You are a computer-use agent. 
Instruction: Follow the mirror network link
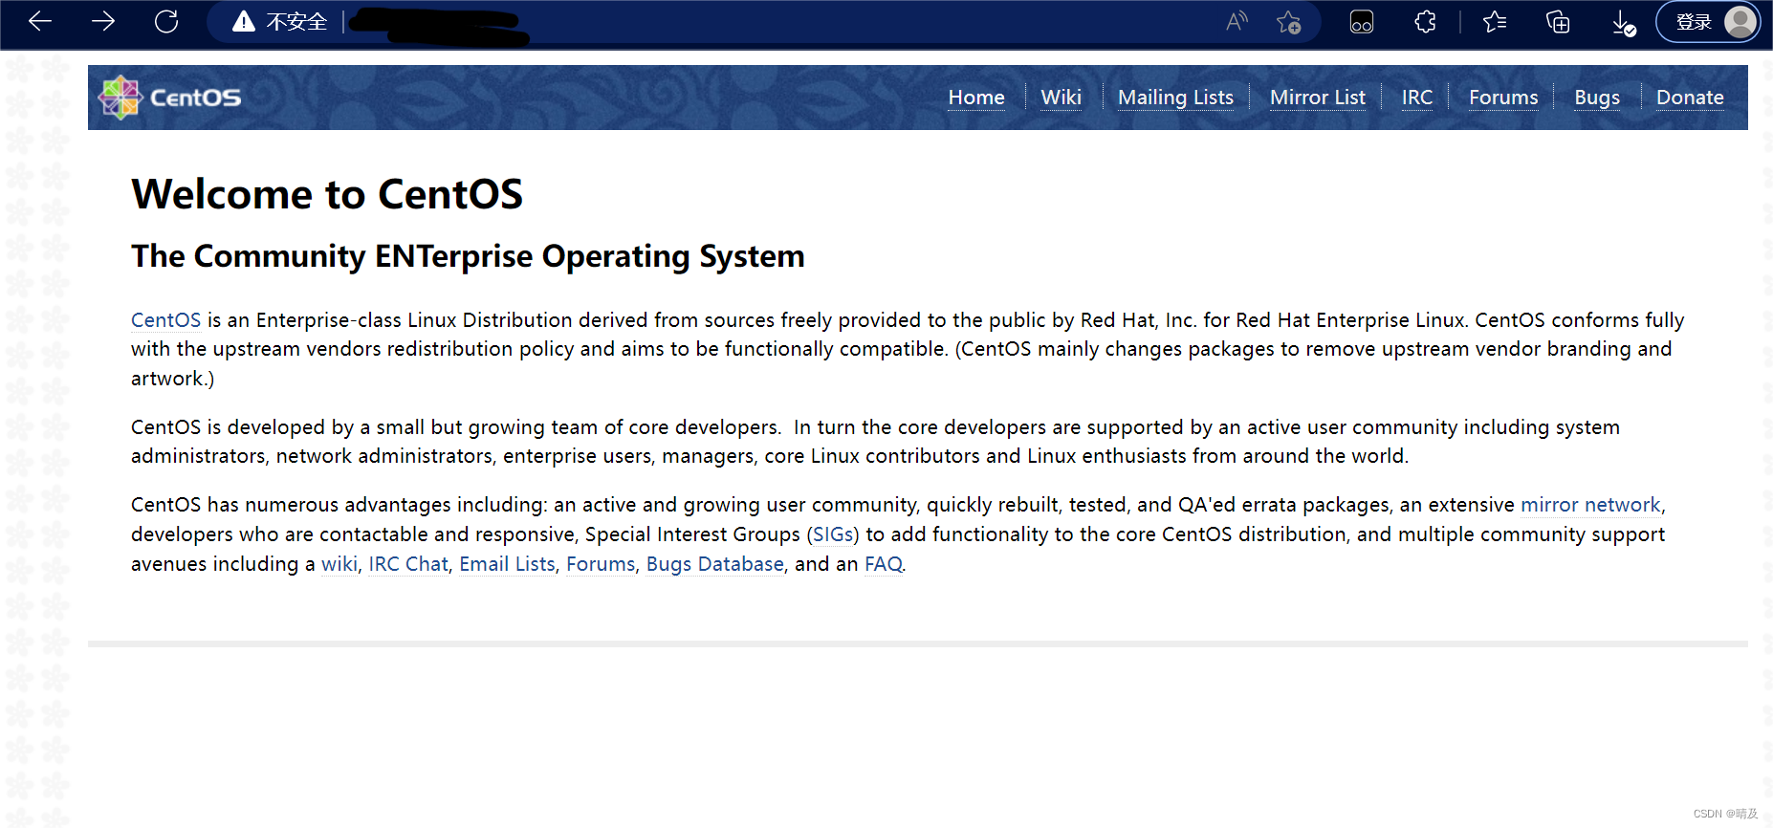[x=1590, y=505]
